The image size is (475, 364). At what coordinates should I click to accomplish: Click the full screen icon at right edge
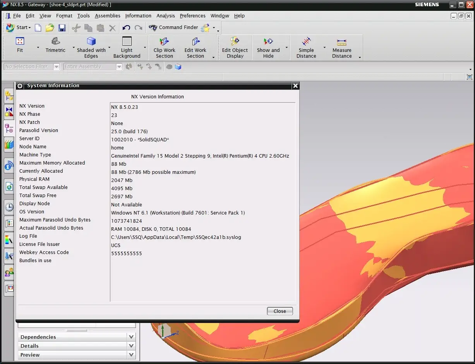[470, 77]
